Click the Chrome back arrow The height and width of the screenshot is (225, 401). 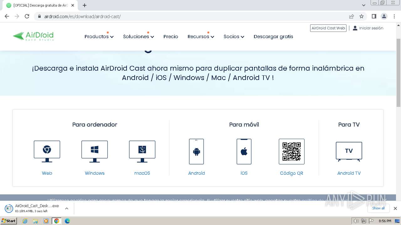pyautogui.click(x=7, y=16)
